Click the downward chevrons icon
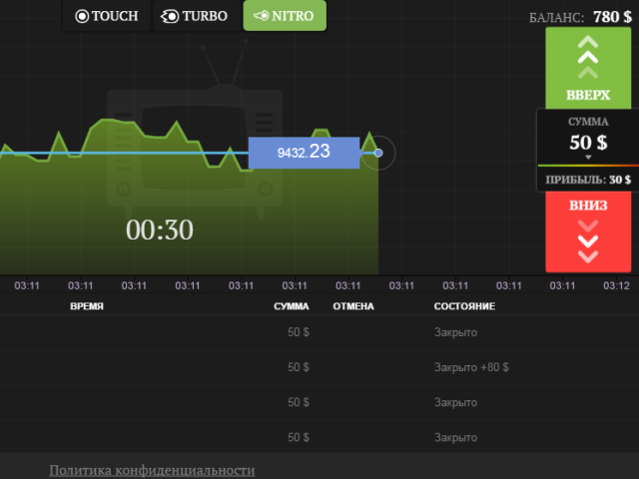The height and width of the screenshot is (479, 639). [x=588, y=241]
